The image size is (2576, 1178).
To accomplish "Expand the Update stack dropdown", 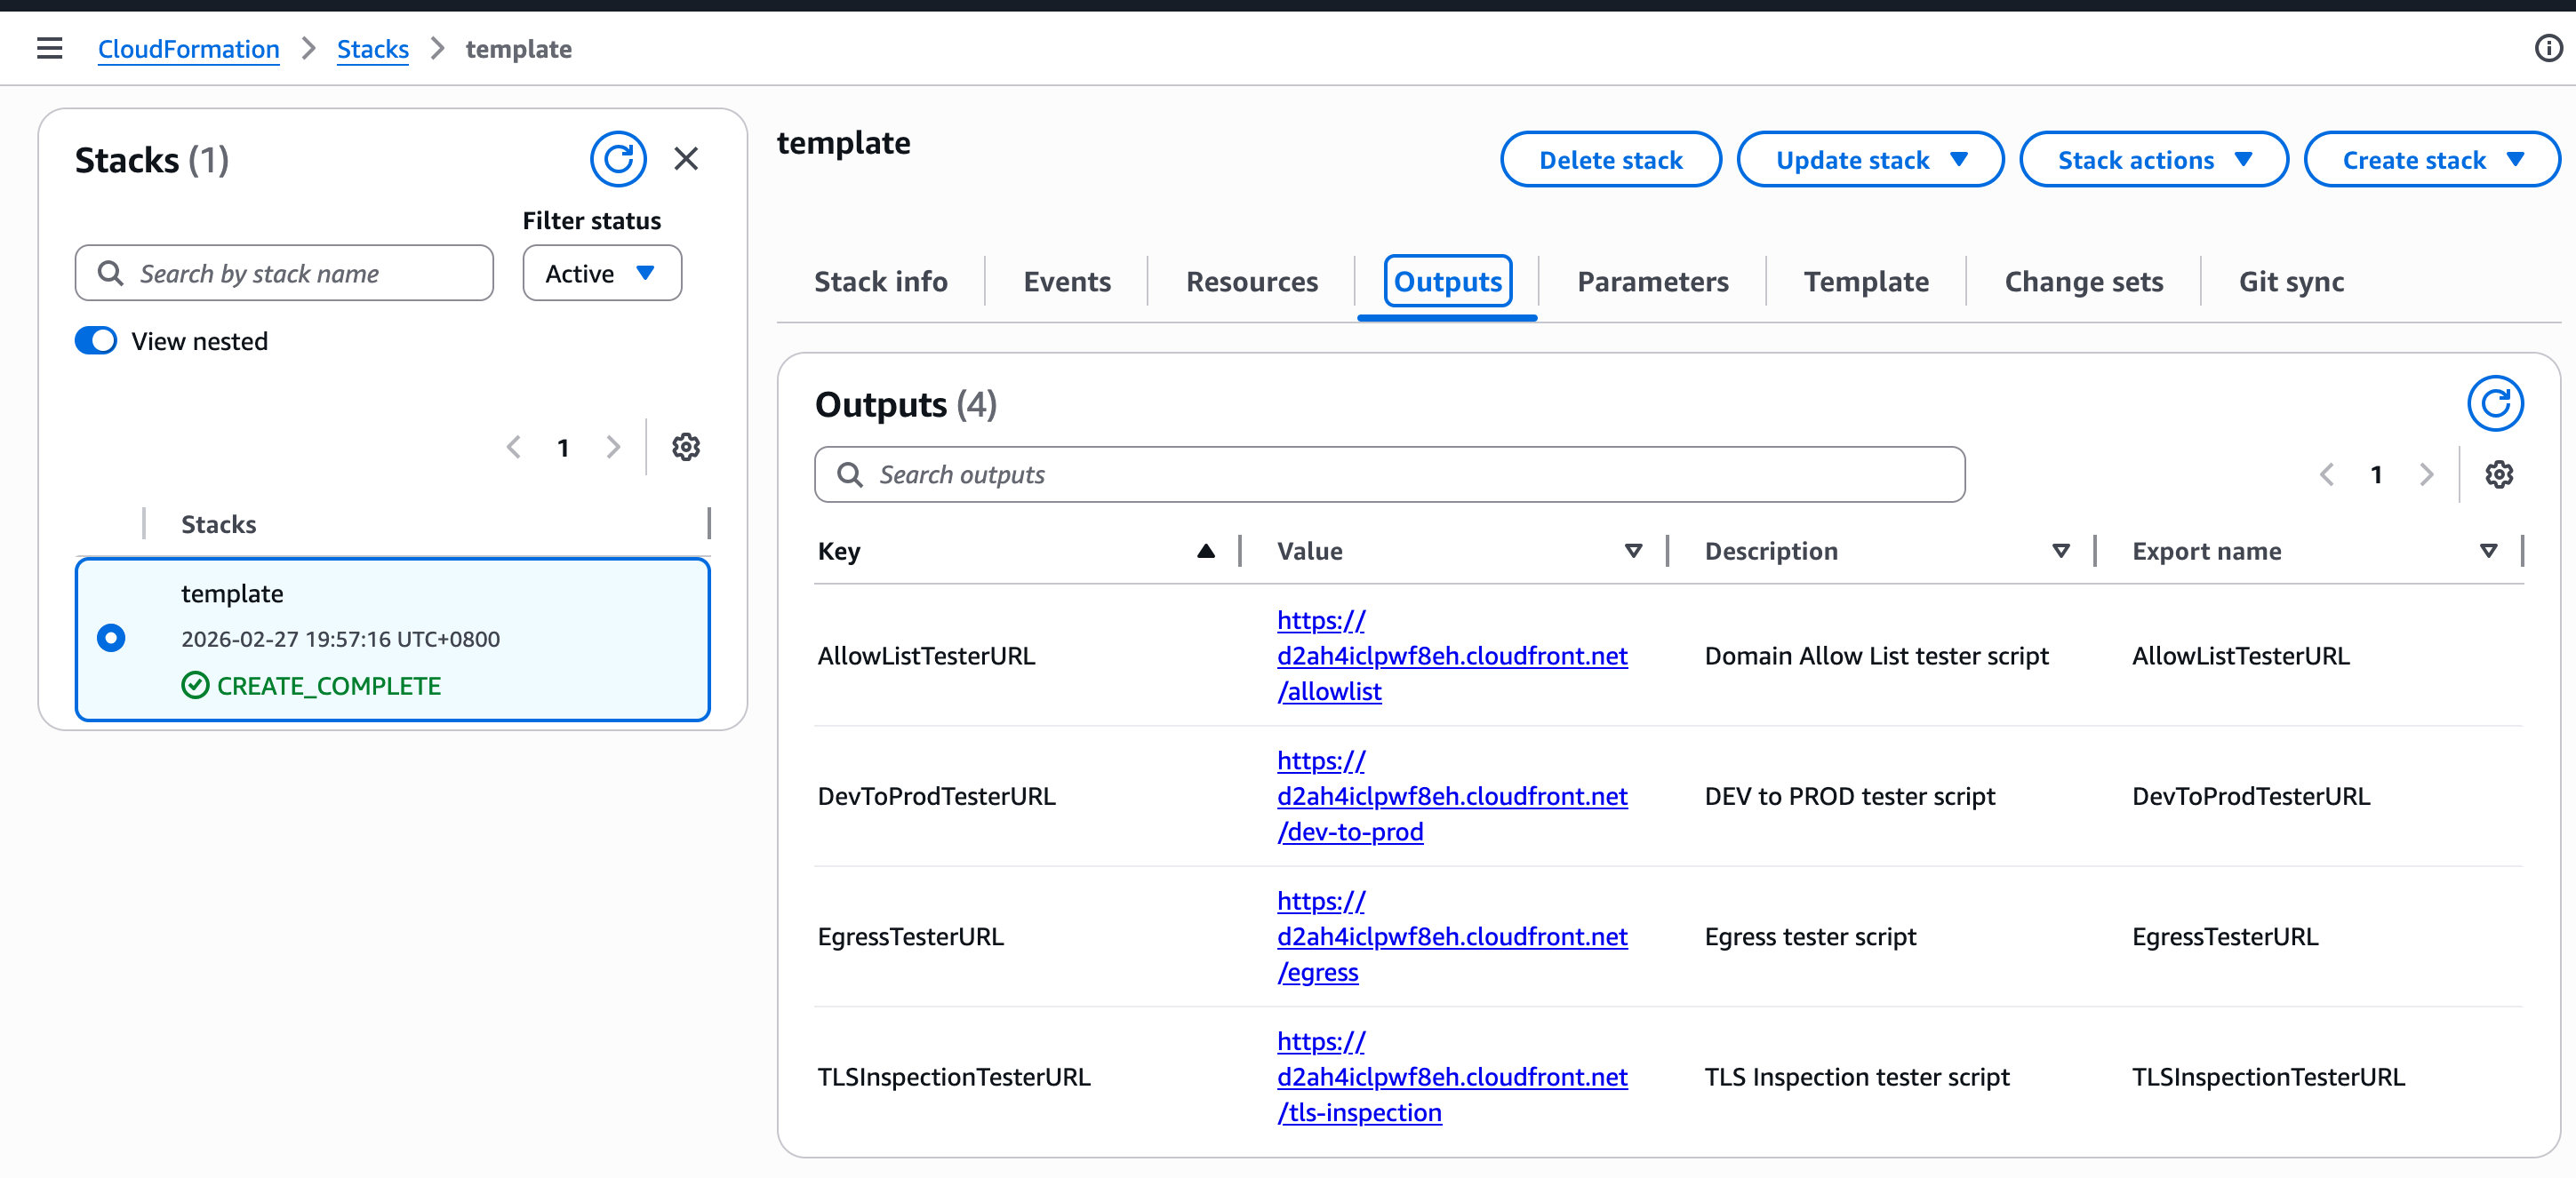I will [x=1869, y=160].
